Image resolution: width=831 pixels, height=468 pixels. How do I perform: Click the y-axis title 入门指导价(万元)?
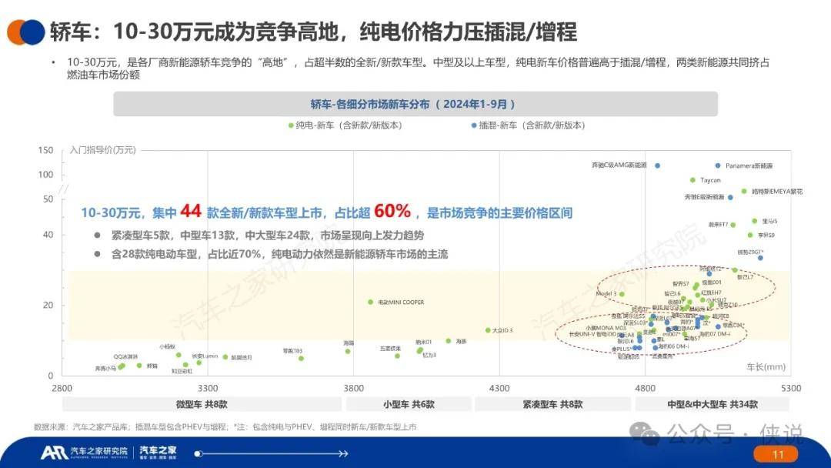click(103, 150)
